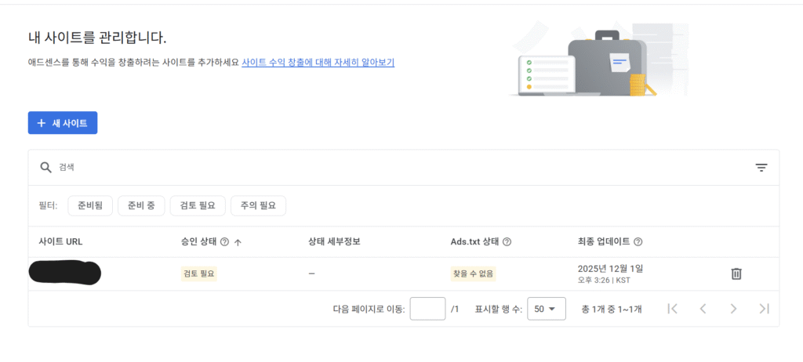The height and width of the screenshot is (362, 803).
Task: Toggle the 검토 필요 filter chip
Action: click(x=198, y=206)
